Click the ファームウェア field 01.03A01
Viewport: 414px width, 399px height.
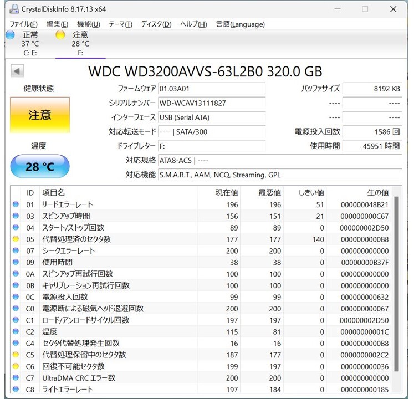tap(212, 89)
